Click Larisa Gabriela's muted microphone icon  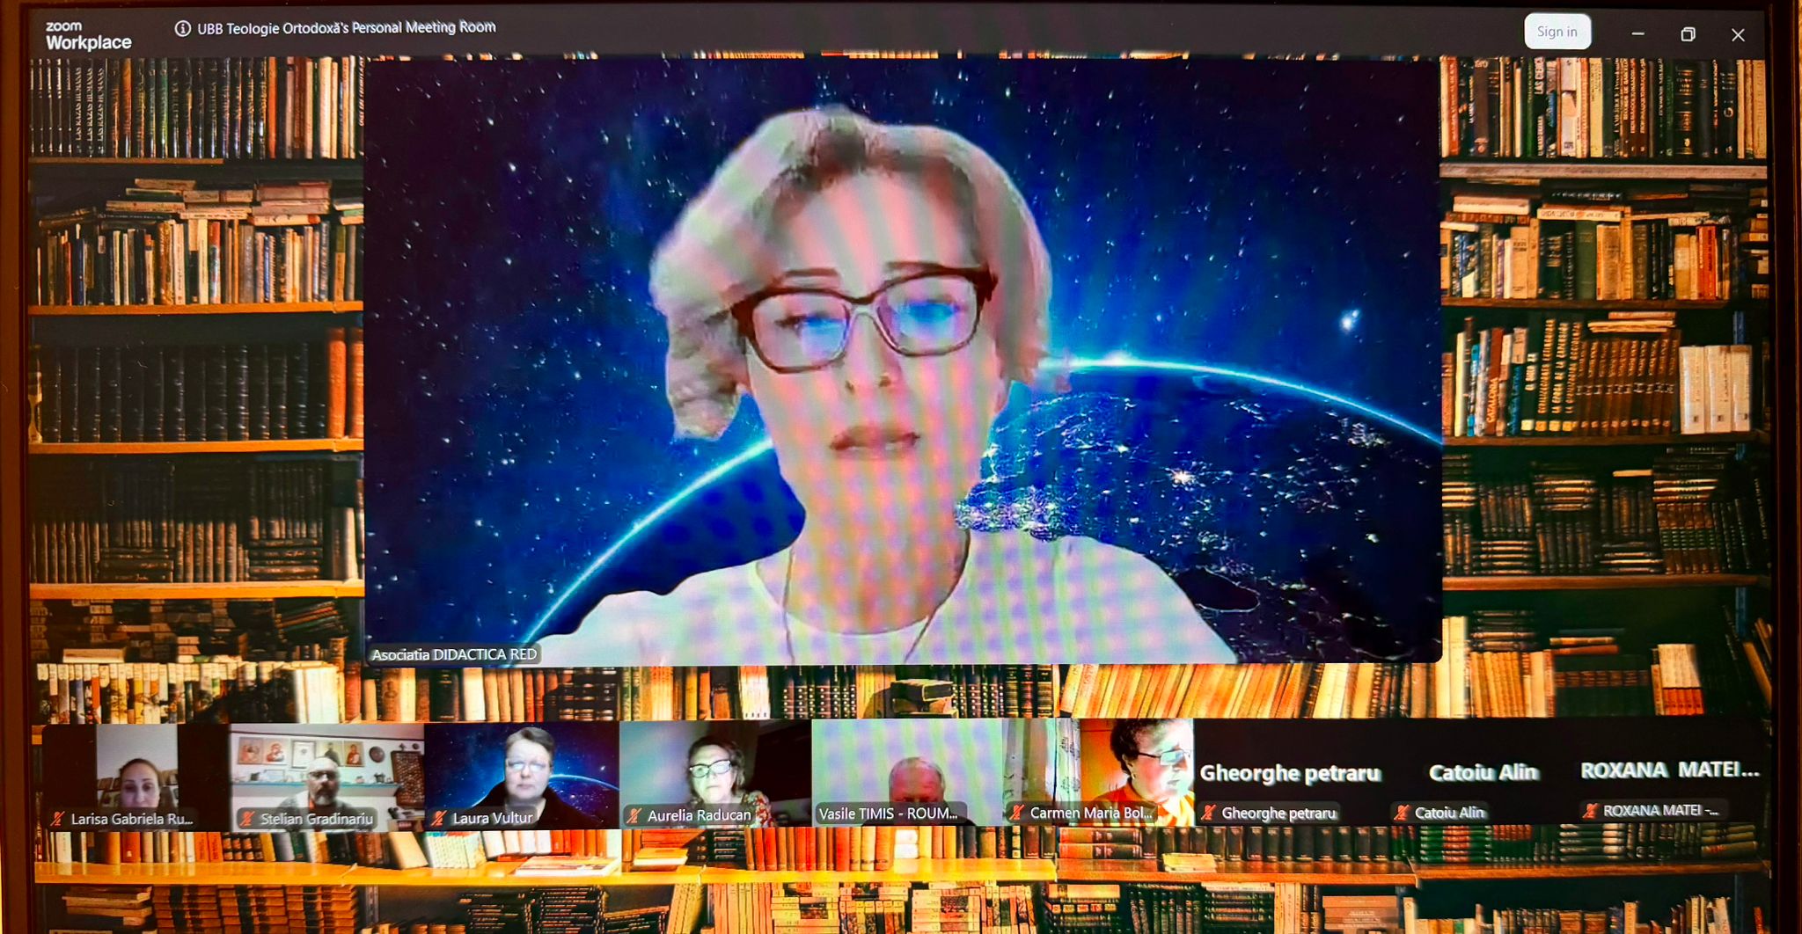[x=58, y=819]
